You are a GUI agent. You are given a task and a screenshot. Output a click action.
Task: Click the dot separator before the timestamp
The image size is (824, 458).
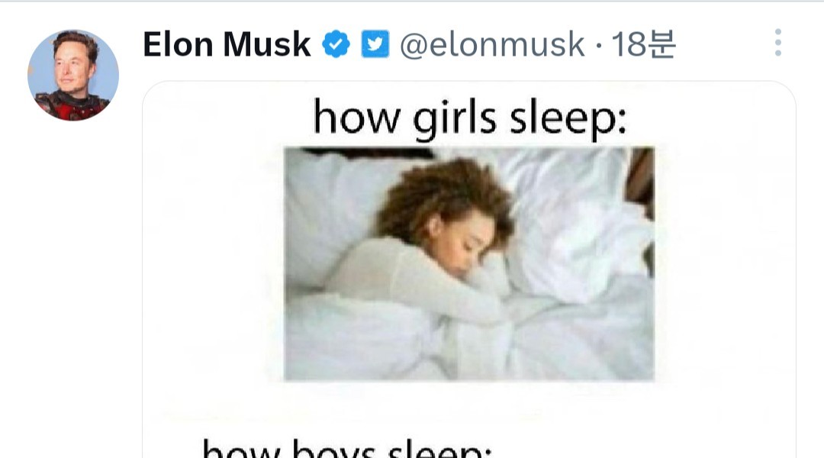pos(599,45)
